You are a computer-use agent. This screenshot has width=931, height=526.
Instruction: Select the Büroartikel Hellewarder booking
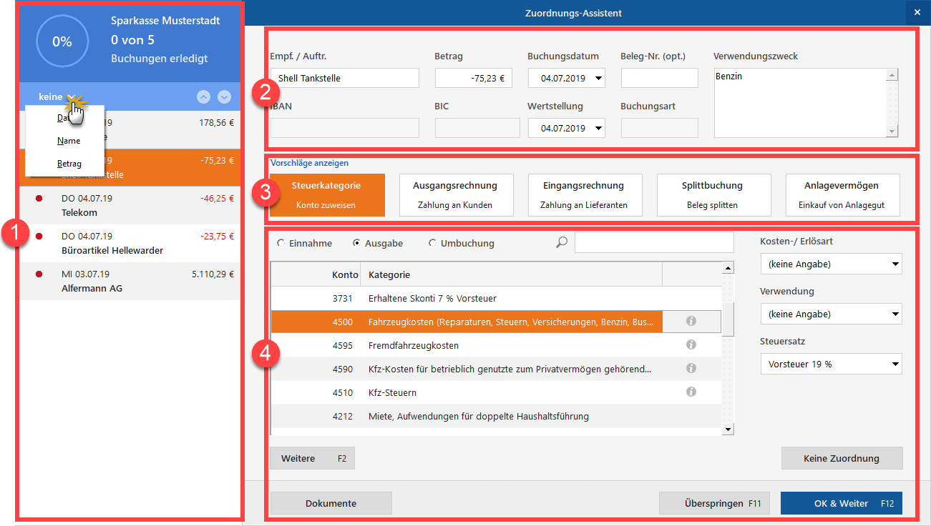click(130, 243)
